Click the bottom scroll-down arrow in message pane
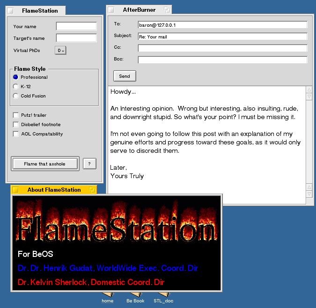Viewport: 316px width, 308px height. 309,194
